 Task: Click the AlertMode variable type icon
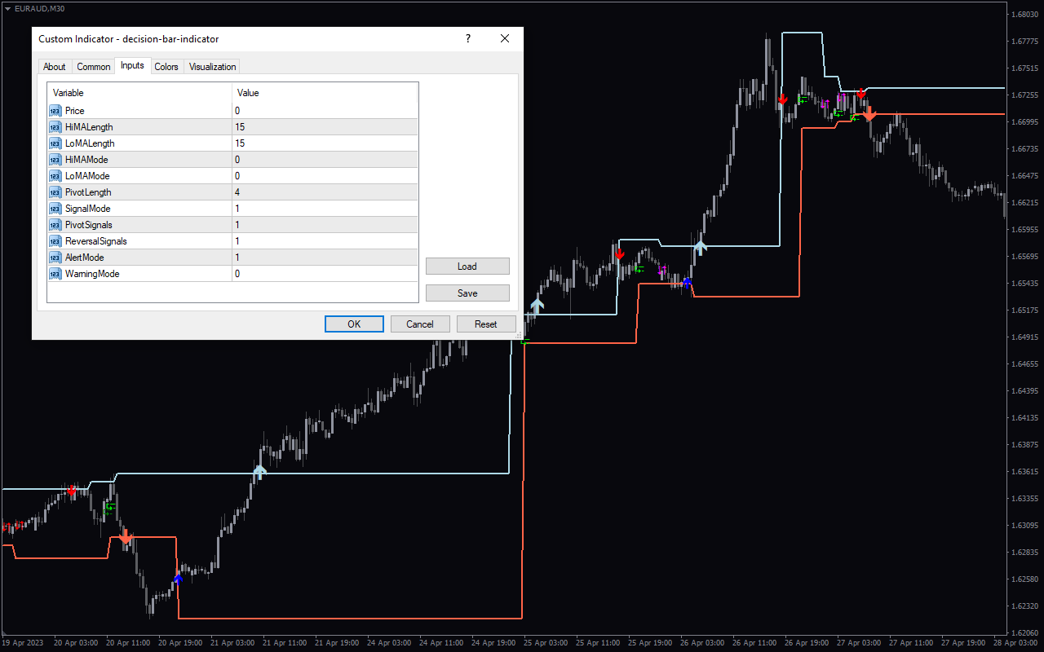point(55,258)
